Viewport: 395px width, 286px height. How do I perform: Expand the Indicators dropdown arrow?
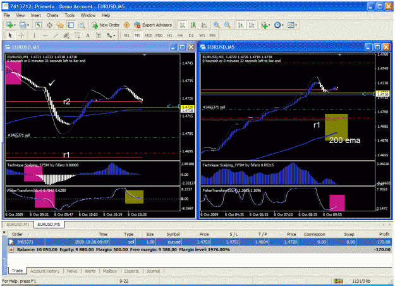tap(269, 25)
